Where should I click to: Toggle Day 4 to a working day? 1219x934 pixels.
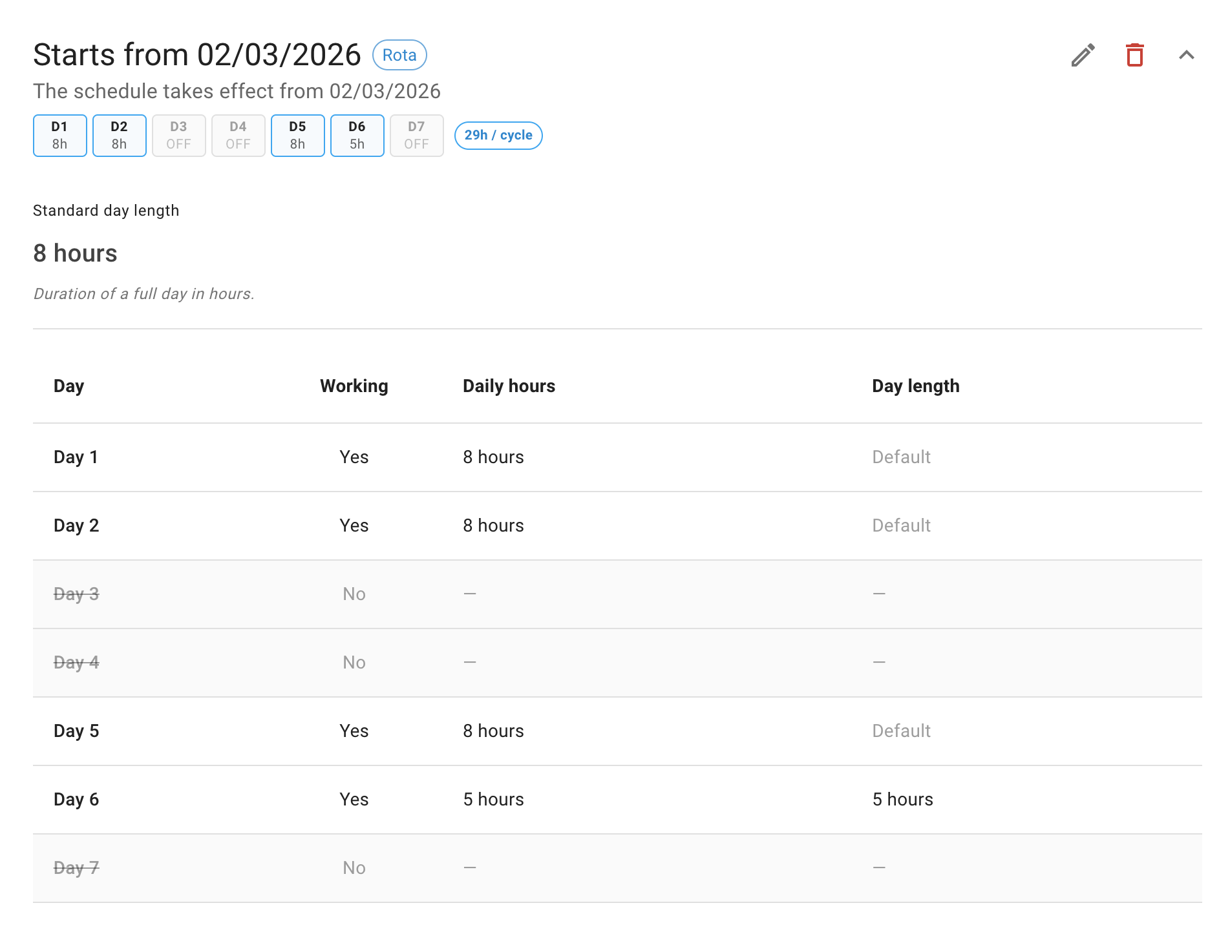click(354, 662)
